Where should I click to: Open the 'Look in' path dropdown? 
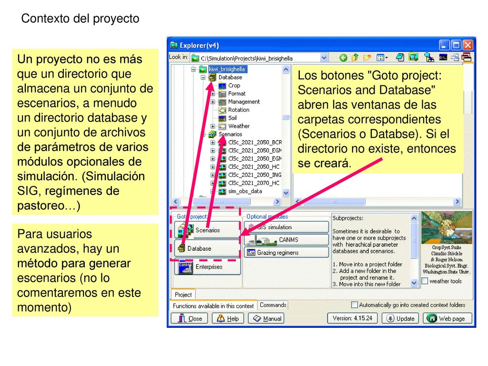click(324, 58)
